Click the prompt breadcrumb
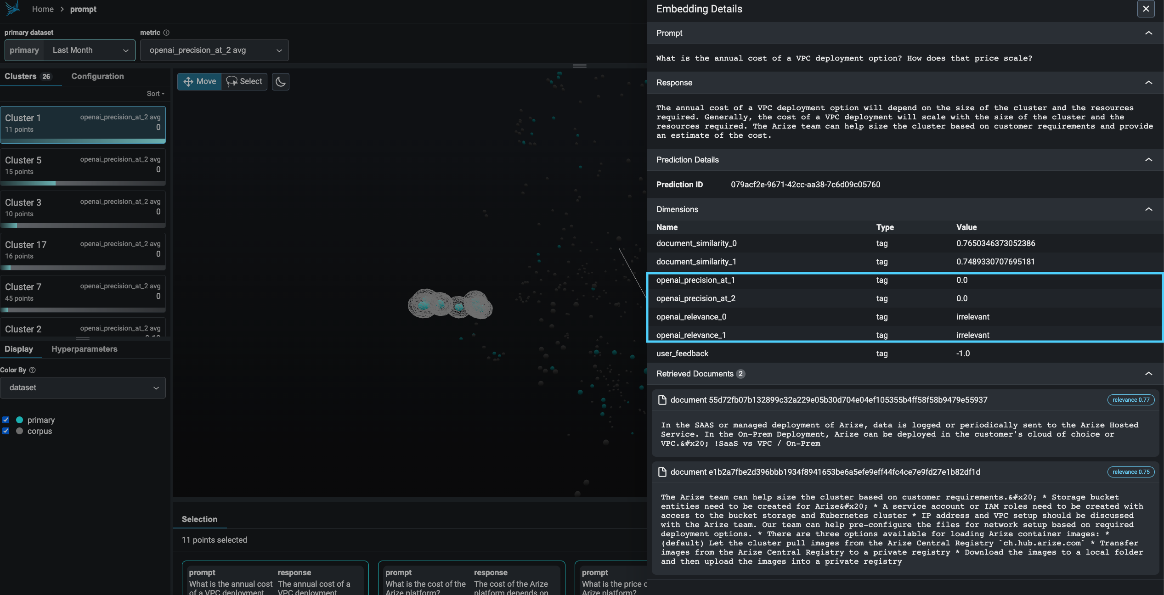 [x=83, y=9]
